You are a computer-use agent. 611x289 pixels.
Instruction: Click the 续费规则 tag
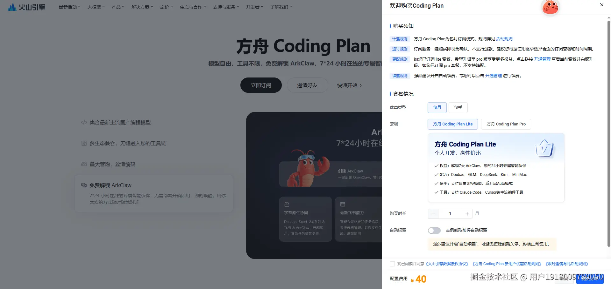click(400, 76)
